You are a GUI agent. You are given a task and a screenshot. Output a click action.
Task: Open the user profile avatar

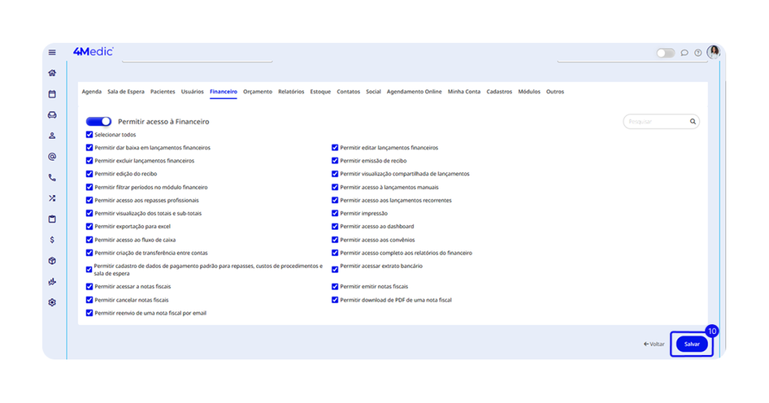click(713, 52)
